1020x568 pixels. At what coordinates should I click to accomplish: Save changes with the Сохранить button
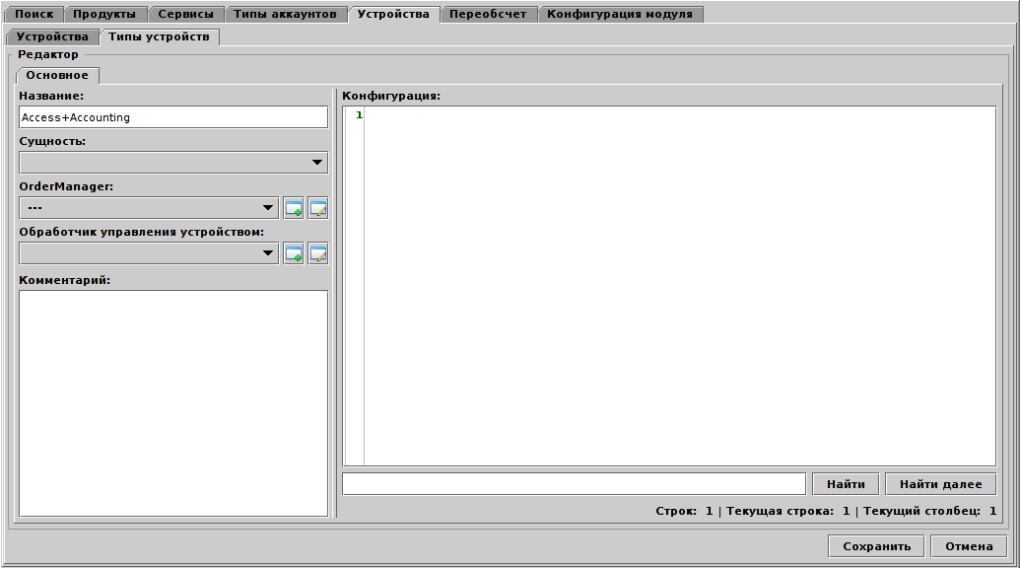pyautogui.click(x=876, y=546)
